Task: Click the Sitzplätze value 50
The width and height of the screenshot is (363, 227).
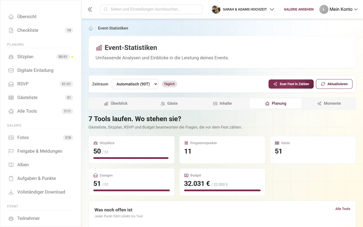Action: point(97,151)
